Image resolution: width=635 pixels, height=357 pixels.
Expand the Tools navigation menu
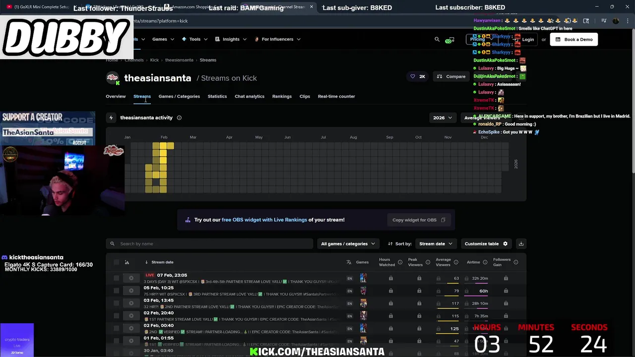[x=194, y=39]
